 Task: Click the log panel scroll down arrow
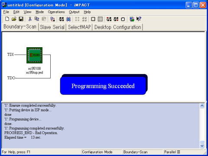point(202,146)
